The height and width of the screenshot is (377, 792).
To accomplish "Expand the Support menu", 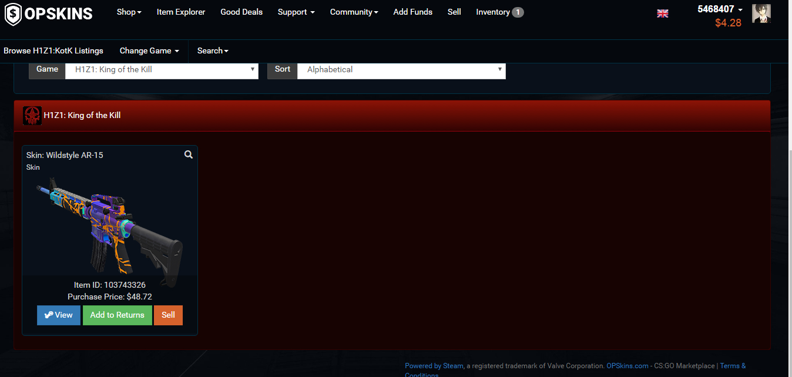I will [296, 12].
